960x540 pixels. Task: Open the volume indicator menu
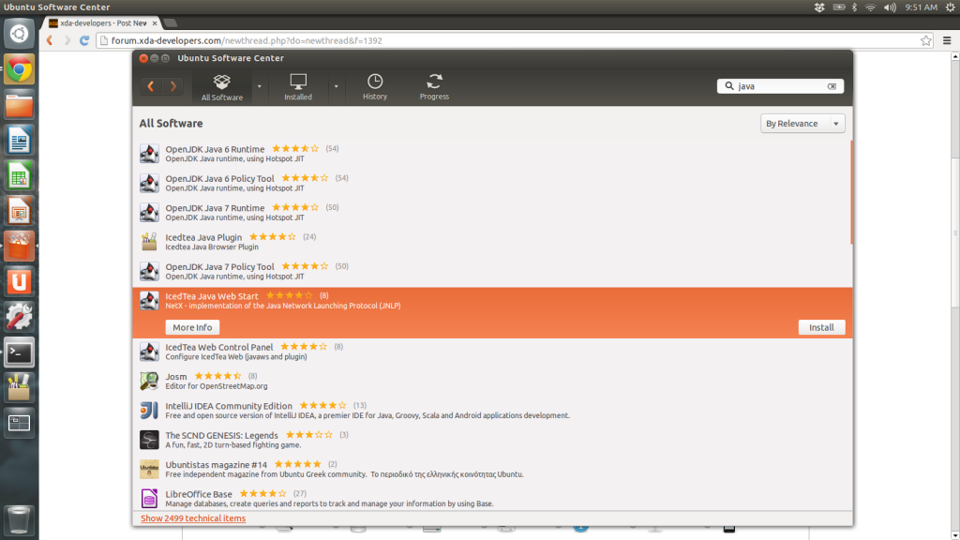coord(890,7)
